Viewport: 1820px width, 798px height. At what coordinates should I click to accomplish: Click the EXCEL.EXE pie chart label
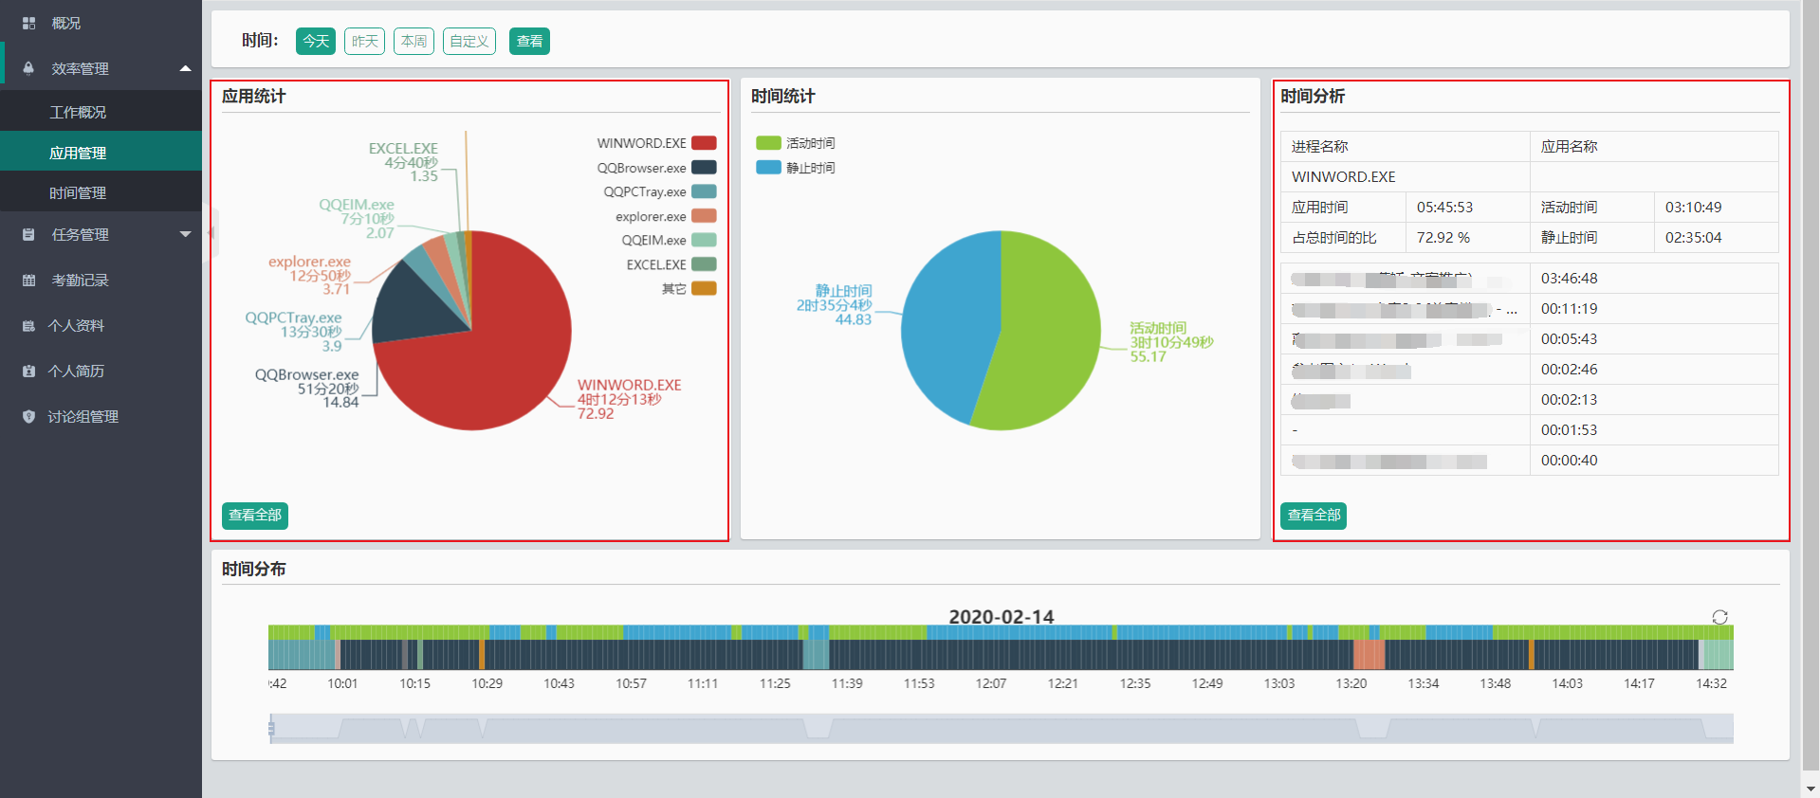(403, 161)
